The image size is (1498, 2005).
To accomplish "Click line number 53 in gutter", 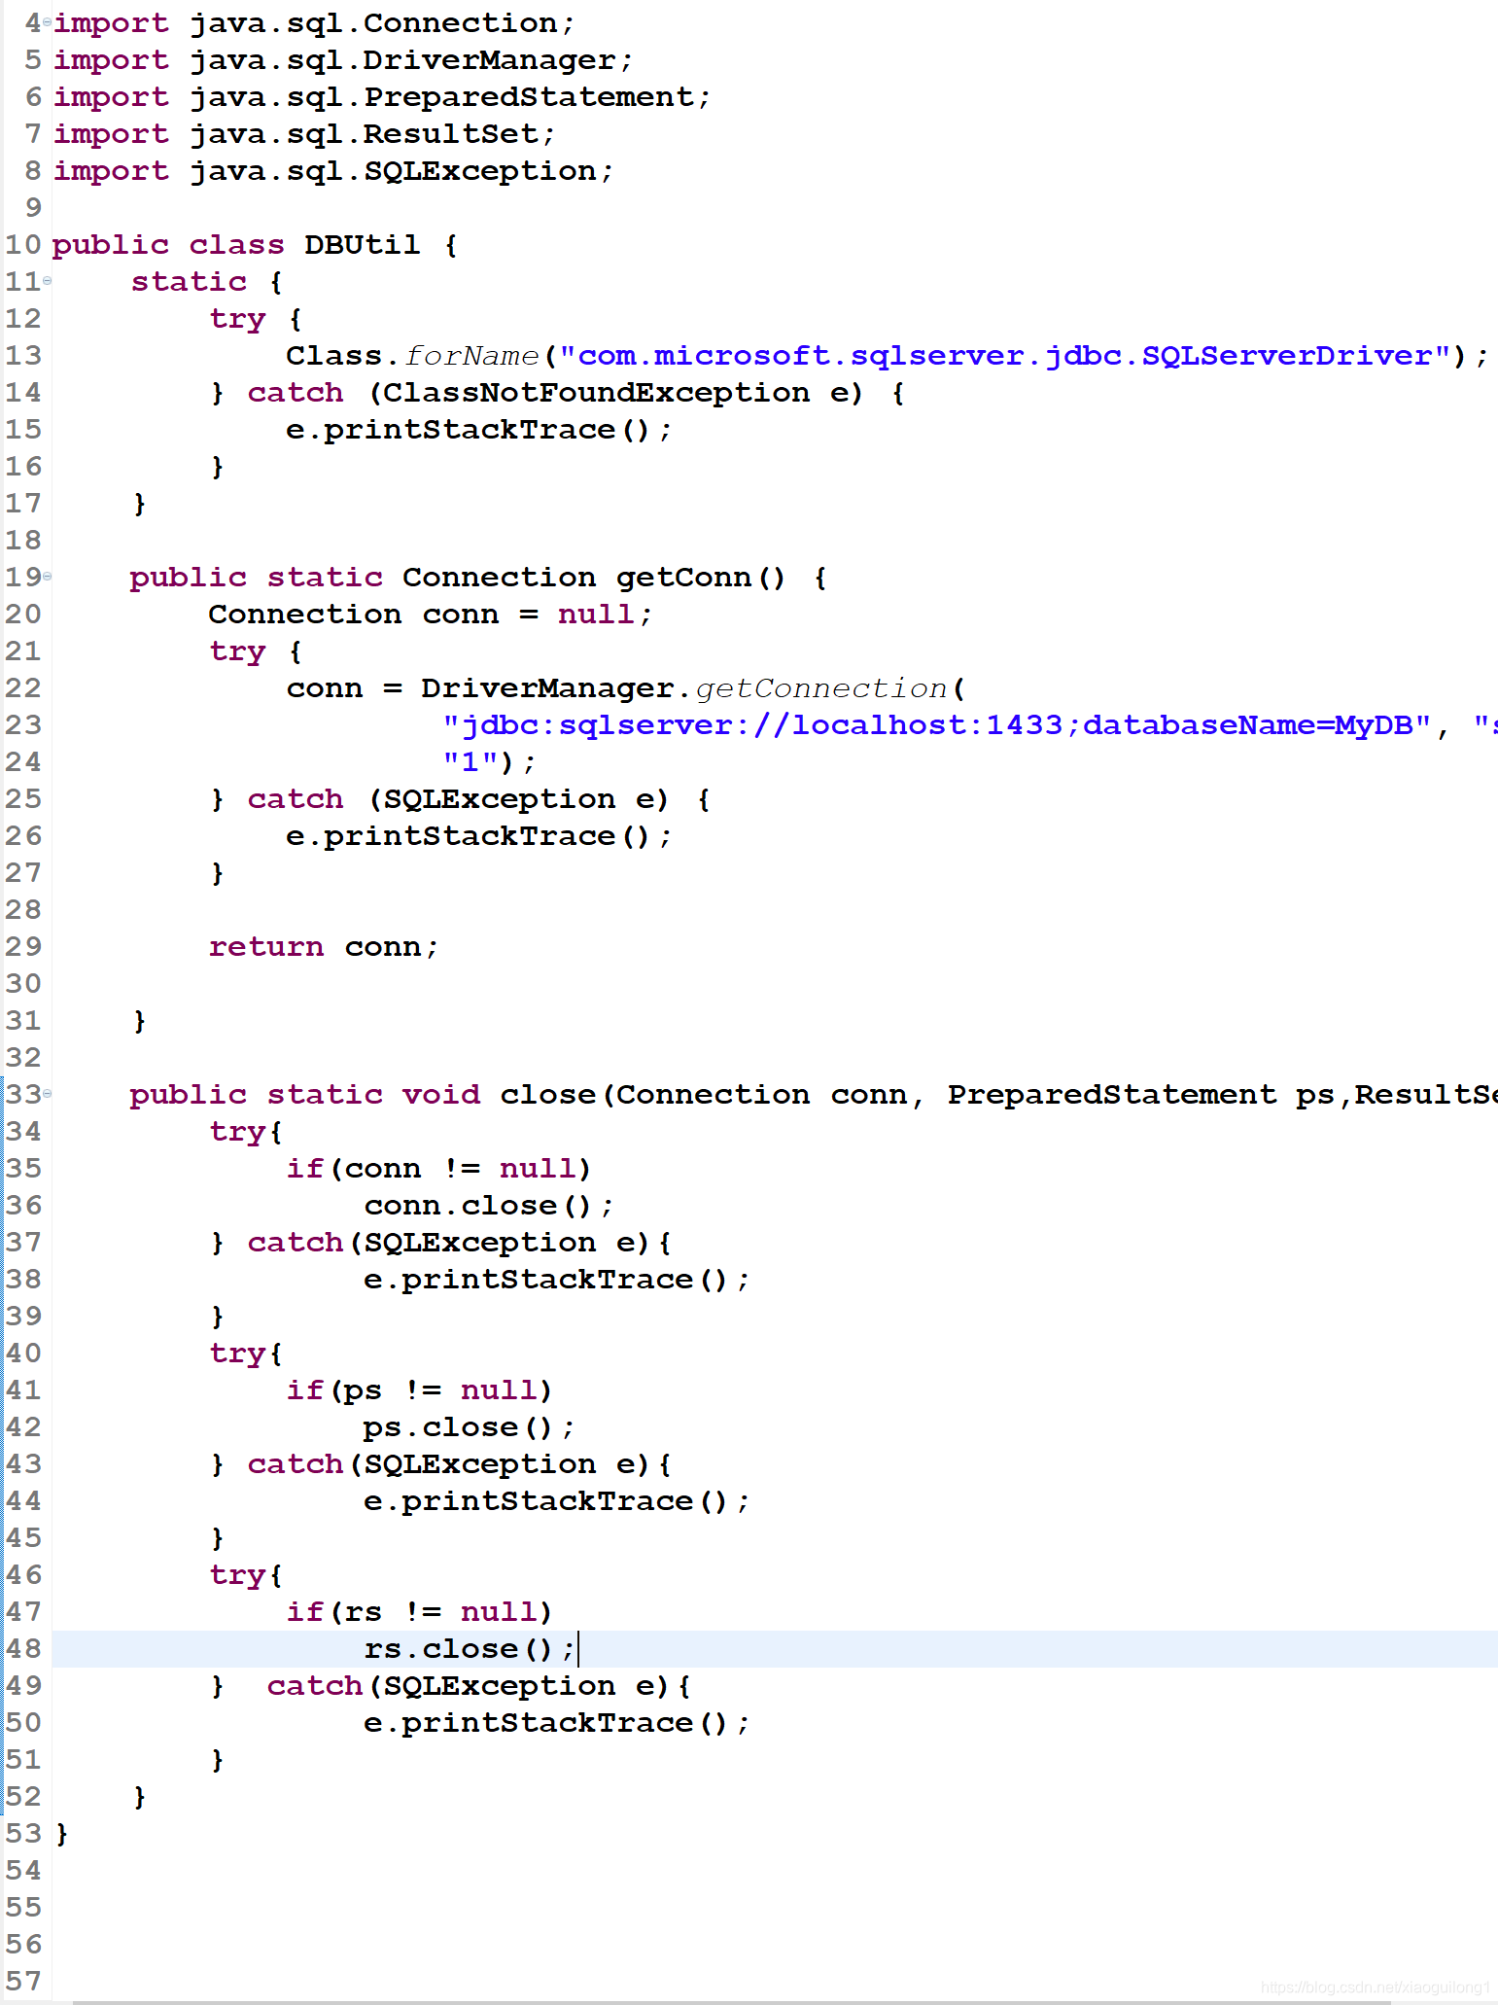I will click(23, 1833).
